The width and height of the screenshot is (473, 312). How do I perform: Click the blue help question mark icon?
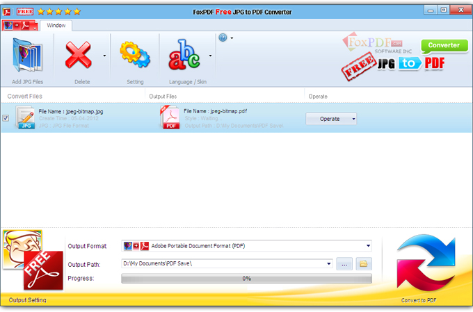tap(223, 38)
